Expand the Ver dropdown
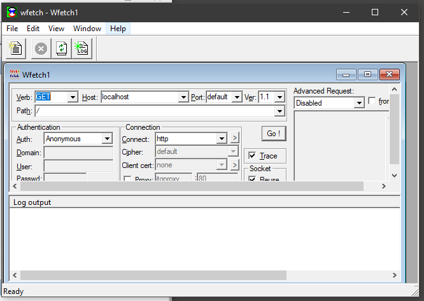The image size is (424, 301). 280,97
